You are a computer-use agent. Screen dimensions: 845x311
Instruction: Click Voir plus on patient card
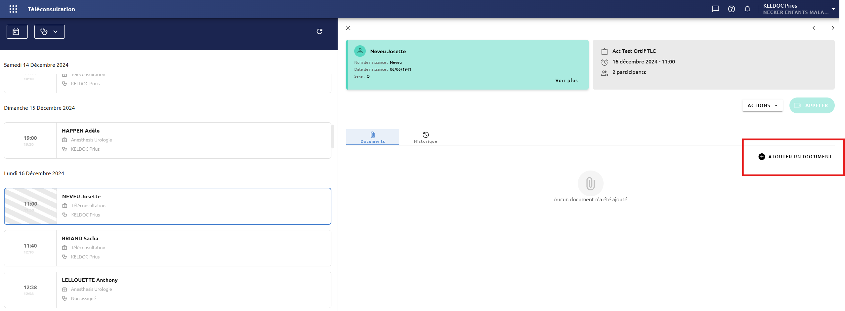coord(566,80)
